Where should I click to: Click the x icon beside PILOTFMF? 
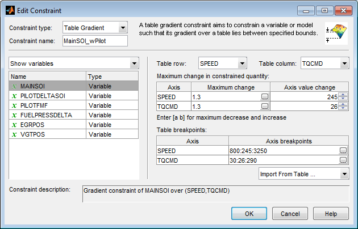click(14, 105)
